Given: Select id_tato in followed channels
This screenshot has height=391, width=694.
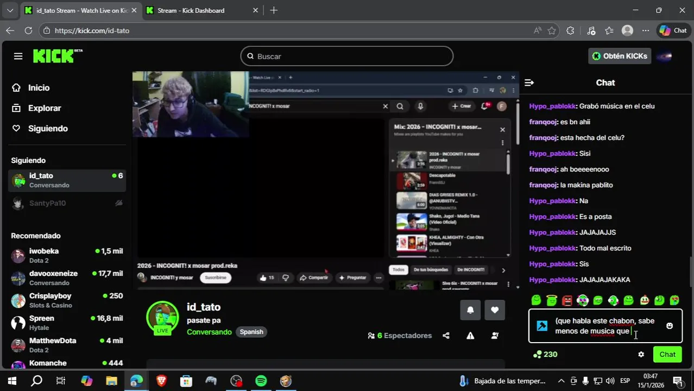Looking at the screenshot, I should [x=67, y=180].
